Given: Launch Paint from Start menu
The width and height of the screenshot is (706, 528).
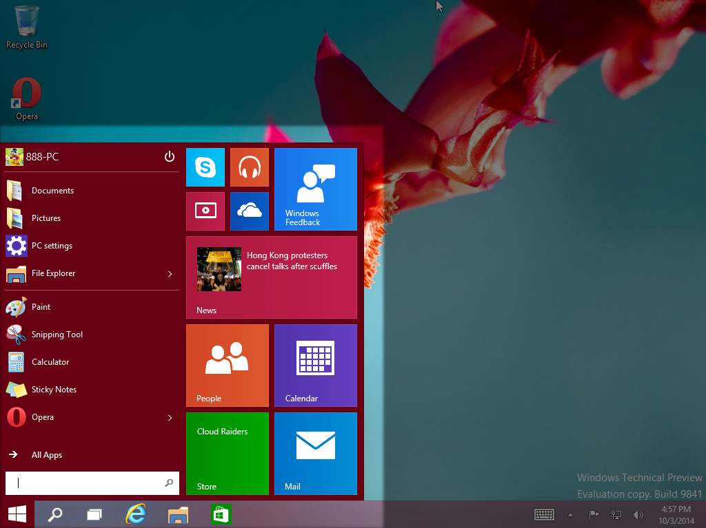Looking at the screenshot, I should pos(92,307).
